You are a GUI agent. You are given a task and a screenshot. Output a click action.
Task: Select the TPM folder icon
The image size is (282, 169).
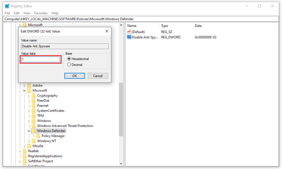coord(33,115)
